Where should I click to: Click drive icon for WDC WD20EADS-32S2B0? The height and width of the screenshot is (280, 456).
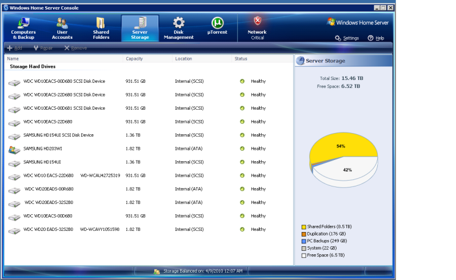[x=14, y=203]
